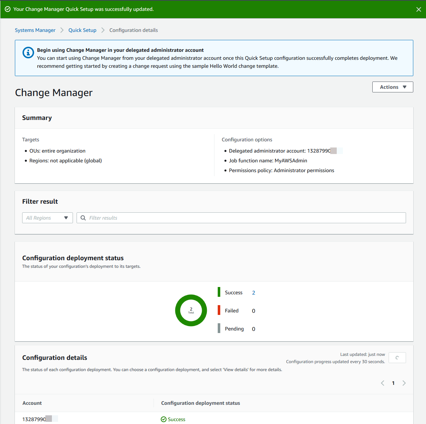Click the Configuration details section heading

[x=54, y=358]
